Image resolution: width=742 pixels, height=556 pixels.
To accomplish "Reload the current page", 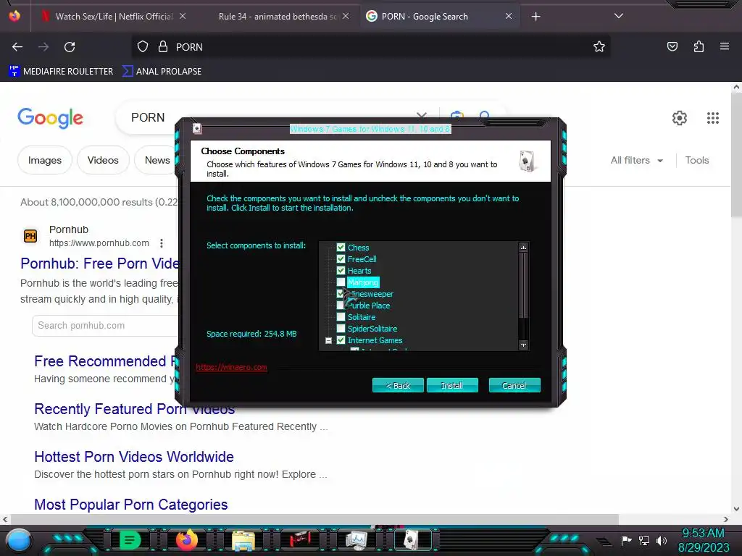I will point(70,47).
